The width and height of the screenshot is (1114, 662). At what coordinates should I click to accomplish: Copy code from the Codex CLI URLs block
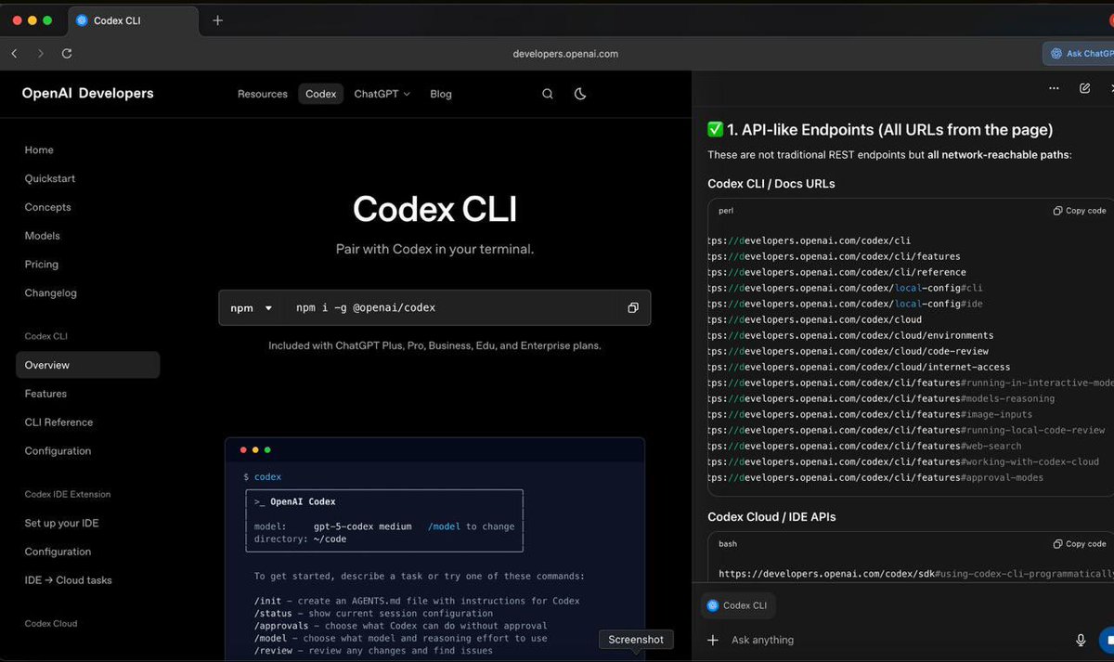[1079, 211]
